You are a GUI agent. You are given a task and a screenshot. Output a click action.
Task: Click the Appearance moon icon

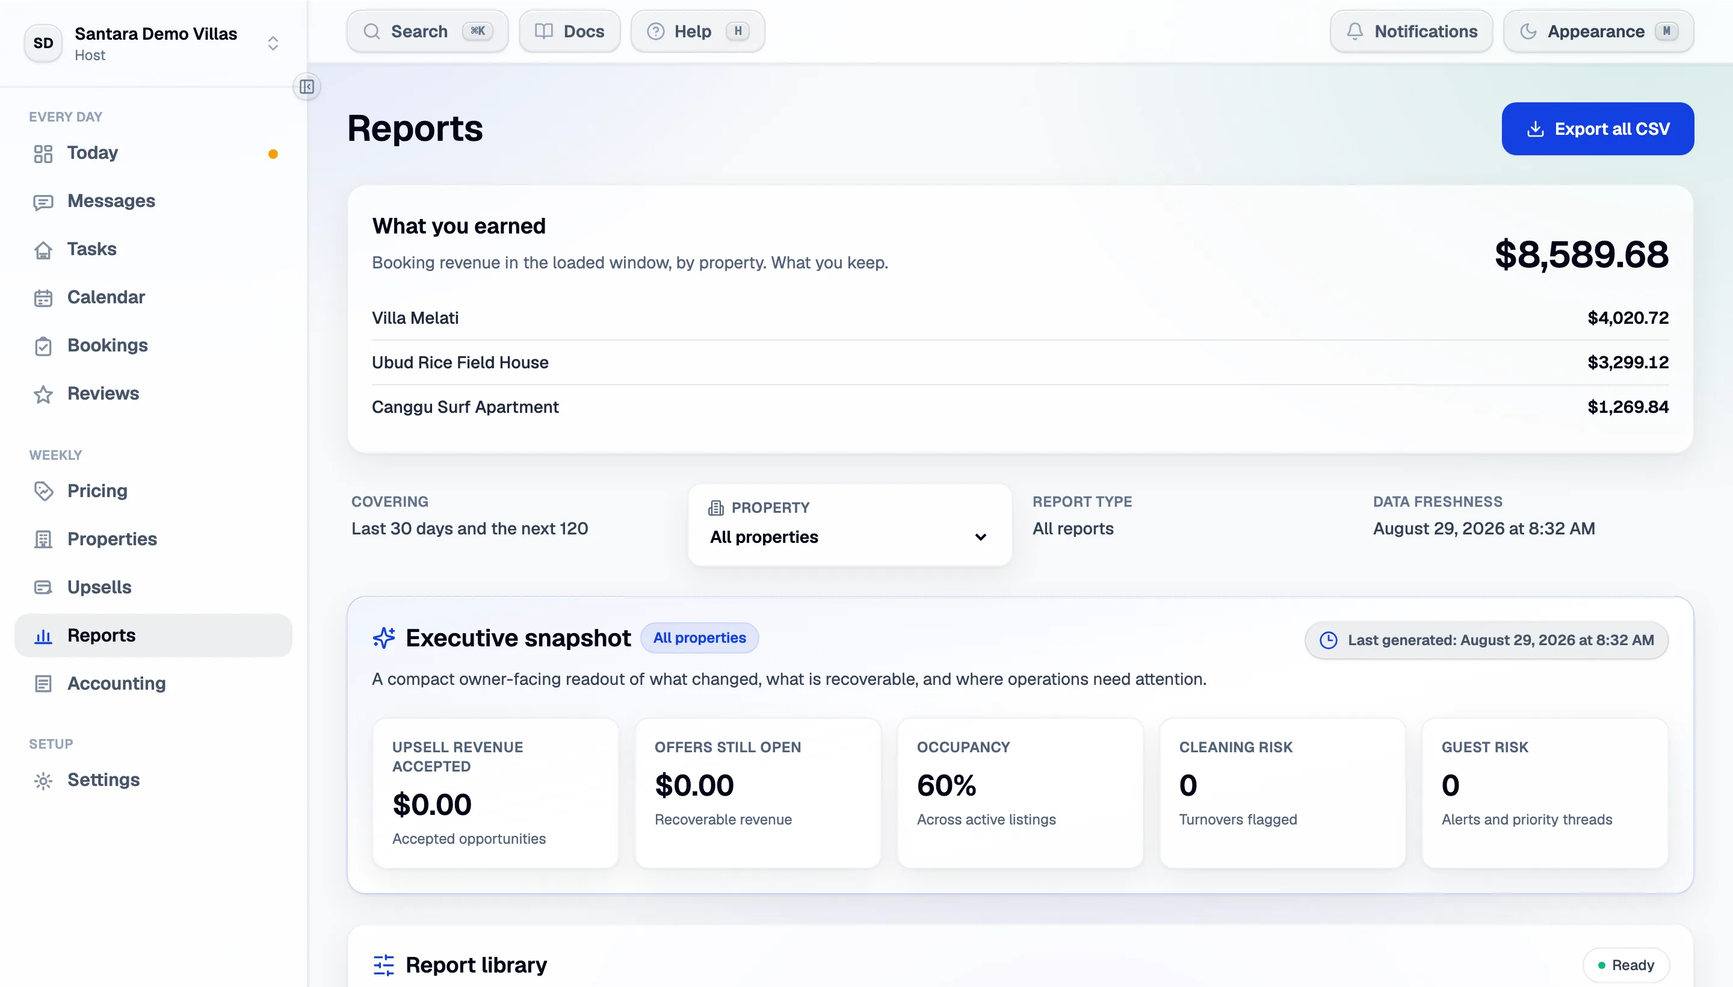click(x=1528, y=31)
